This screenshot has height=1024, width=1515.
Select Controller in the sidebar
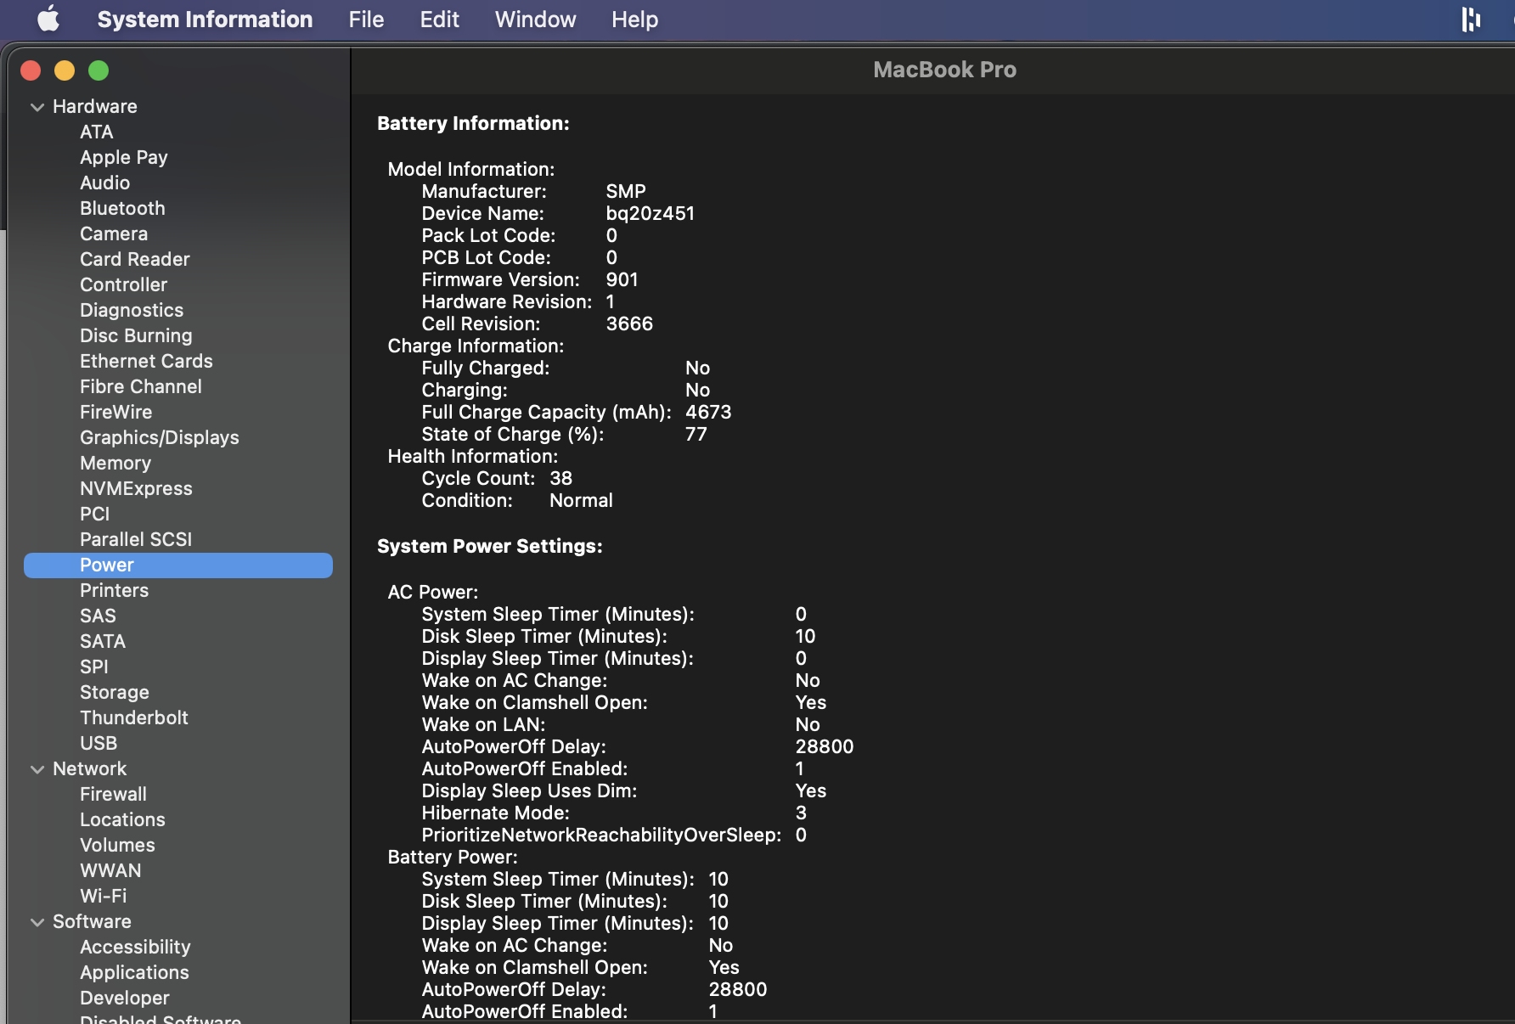pos(123,284)
